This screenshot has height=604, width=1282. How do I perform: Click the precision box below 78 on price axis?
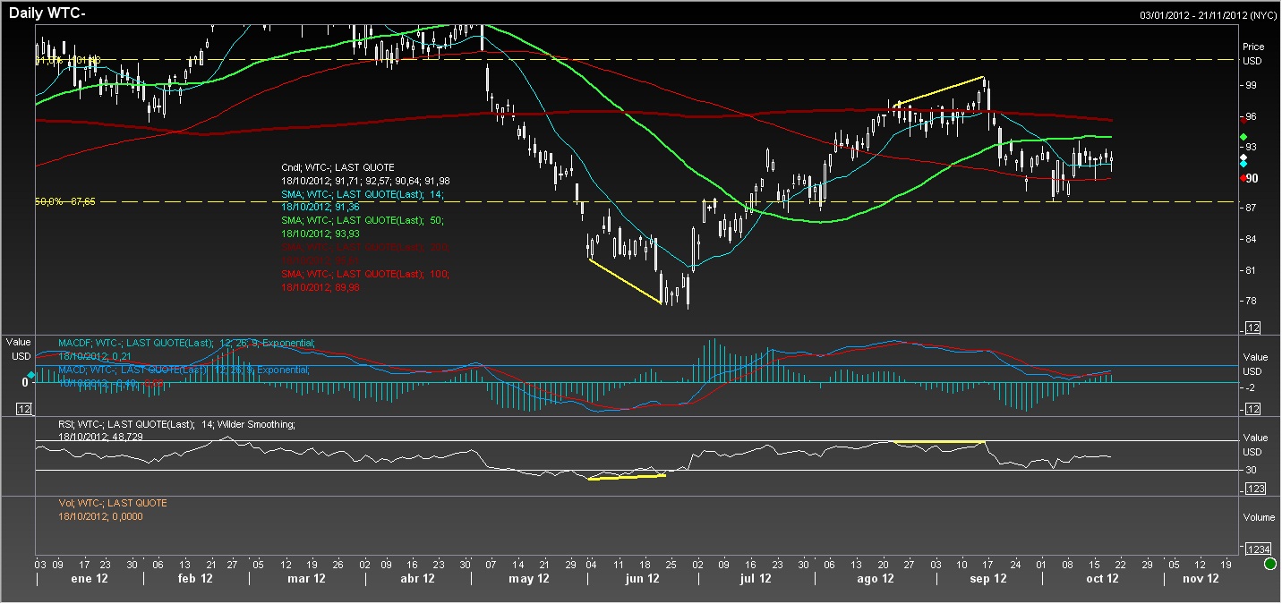pos(1252,328)
